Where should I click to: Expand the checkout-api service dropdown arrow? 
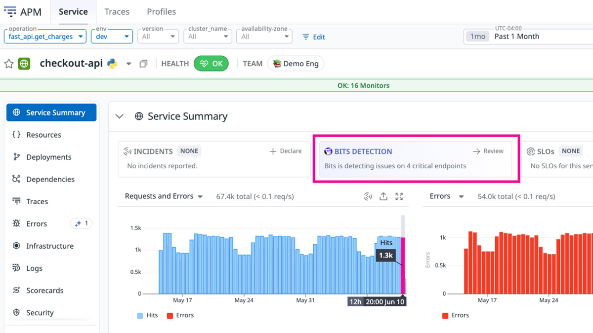coord(129,64)
